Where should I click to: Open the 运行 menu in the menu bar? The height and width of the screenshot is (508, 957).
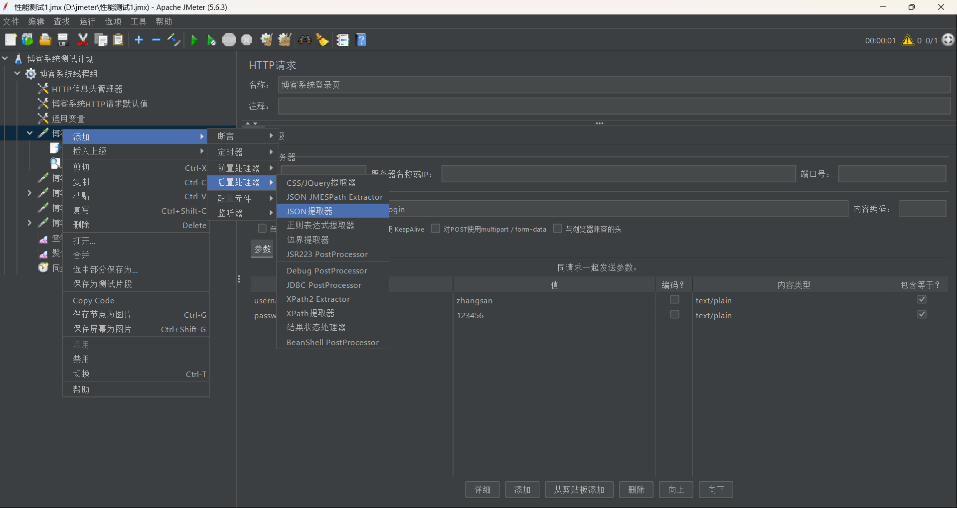tap(87, 21)
